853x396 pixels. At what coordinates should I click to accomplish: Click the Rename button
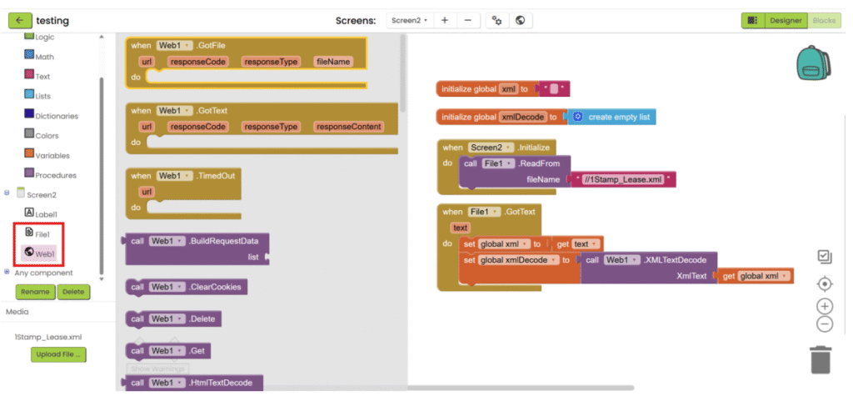coord(36,292)
